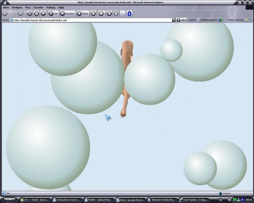Go to the Home page icon
This screenshot has height=203, width=254.
[x=43, y=13]
